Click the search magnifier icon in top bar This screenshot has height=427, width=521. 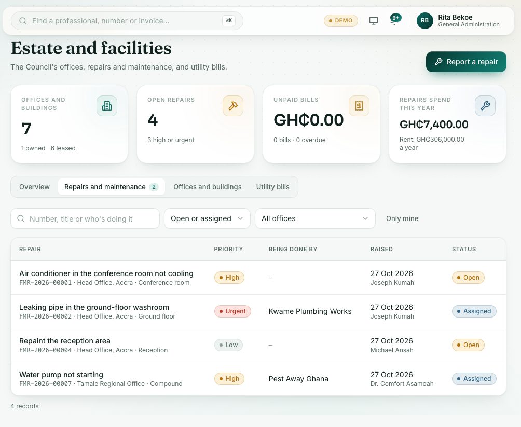pyautogui.click(x=23, y=21)
